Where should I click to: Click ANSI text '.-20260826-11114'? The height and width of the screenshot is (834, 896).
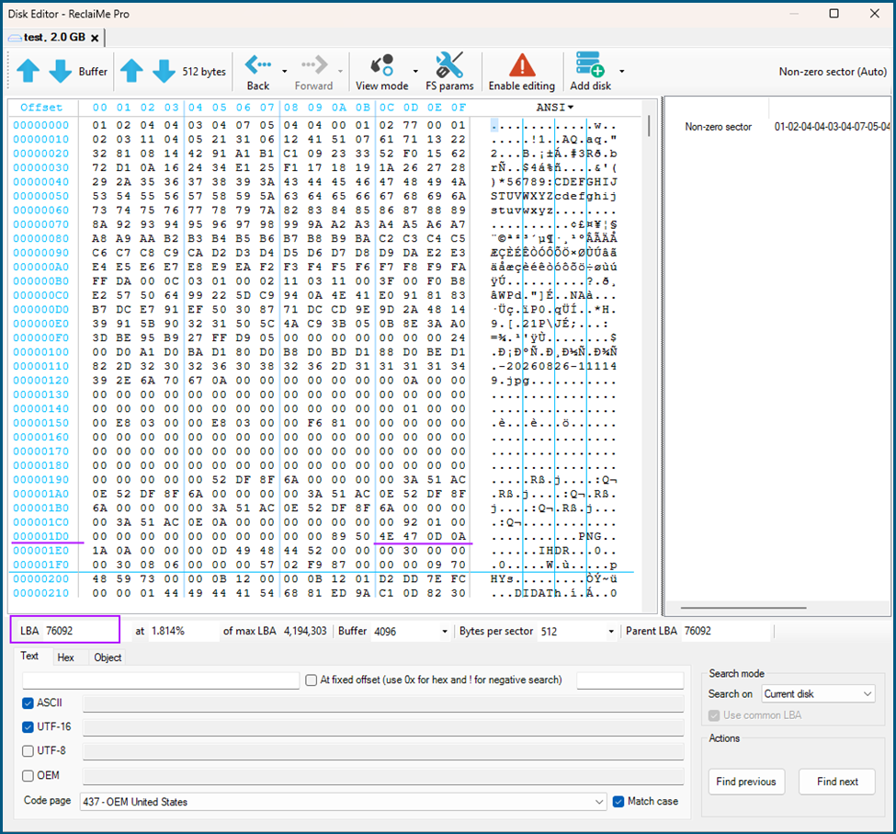pos(554,366)
